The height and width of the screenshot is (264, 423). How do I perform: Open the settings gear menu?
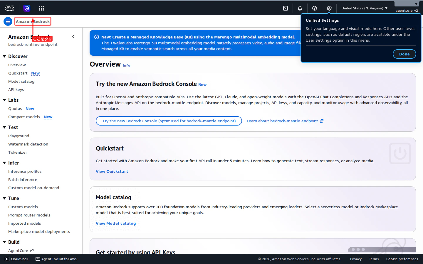[x=329, y=8]
